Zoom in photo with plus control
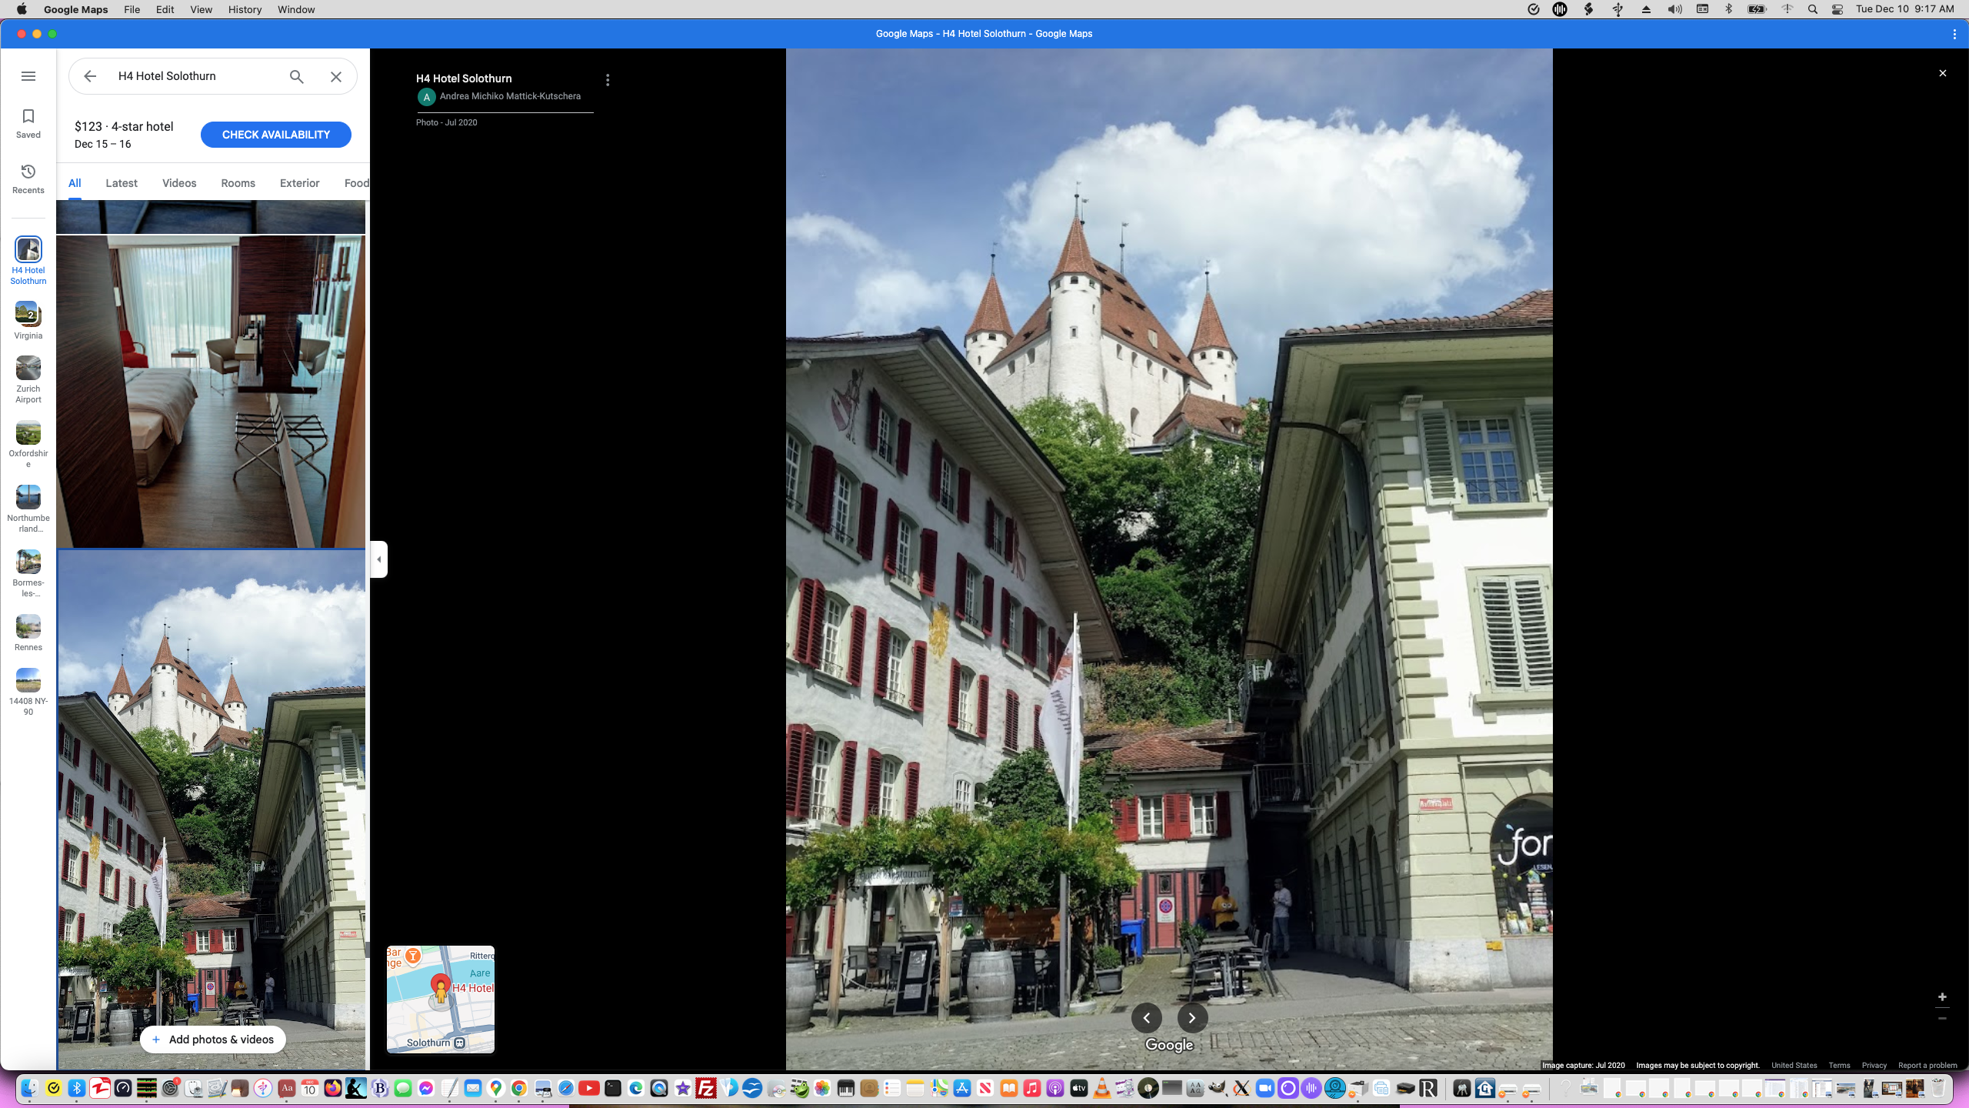This screenshot has width=1969, height=1108. tap(1942, 997)
